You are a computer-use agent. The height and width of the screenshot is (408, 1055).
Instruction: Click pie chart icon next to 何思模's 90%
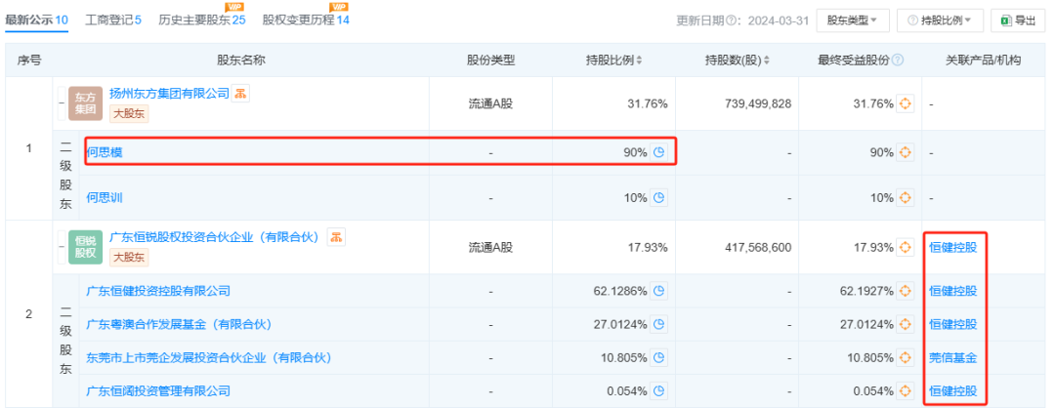pyautogui.click(x=658, y=152)
